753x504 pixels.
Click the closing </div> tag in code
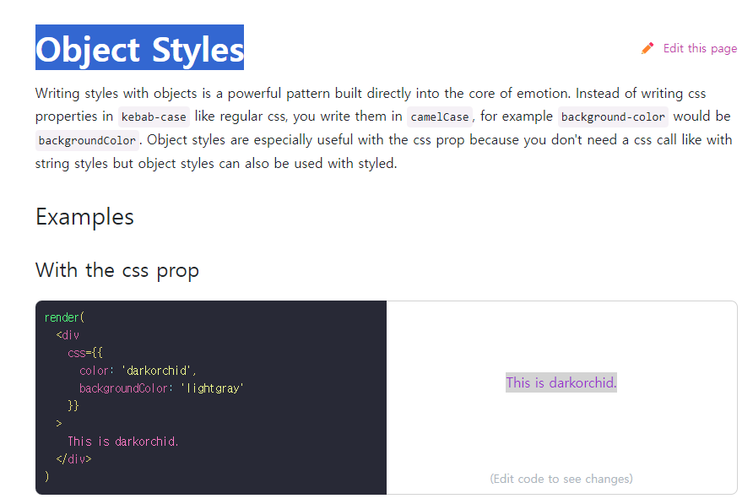tap(73, 459)
